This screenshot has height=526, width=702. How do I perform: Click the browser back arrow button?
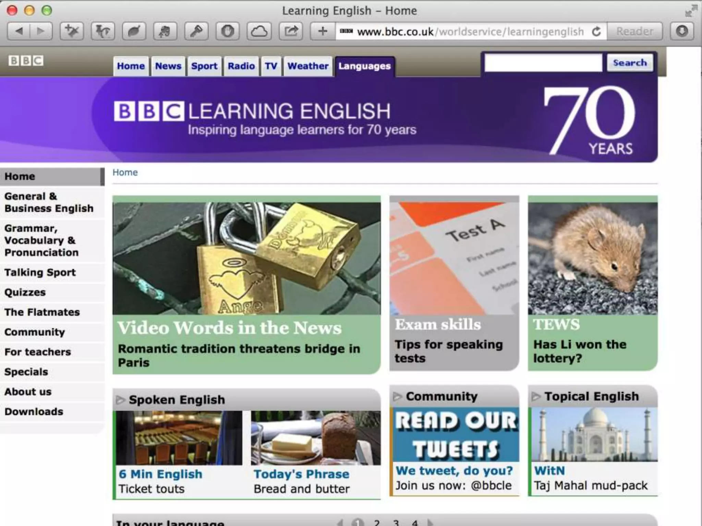[19, 32]
